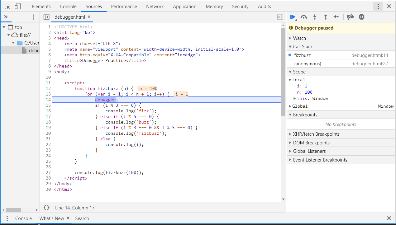Viewport: 396px width, 225px height.
Task: Select the Search tab in the drawer
Action: click(x=82, y=218)
